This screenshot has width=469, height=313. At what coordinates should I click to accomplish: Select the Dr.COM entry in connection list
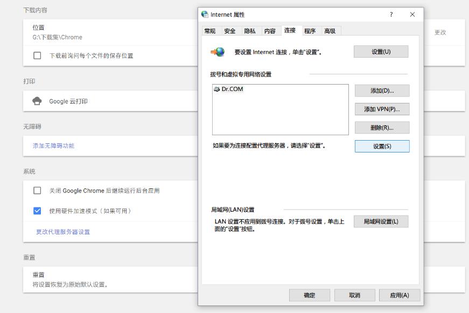point(232,89)
